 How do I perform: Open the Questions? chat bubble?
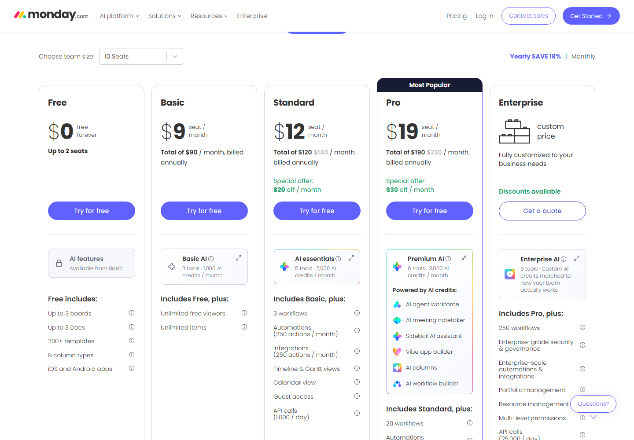point(593,404)
